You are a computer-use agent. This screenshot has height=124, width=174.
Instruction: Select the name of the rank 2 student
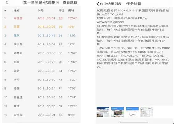[17, 27]
